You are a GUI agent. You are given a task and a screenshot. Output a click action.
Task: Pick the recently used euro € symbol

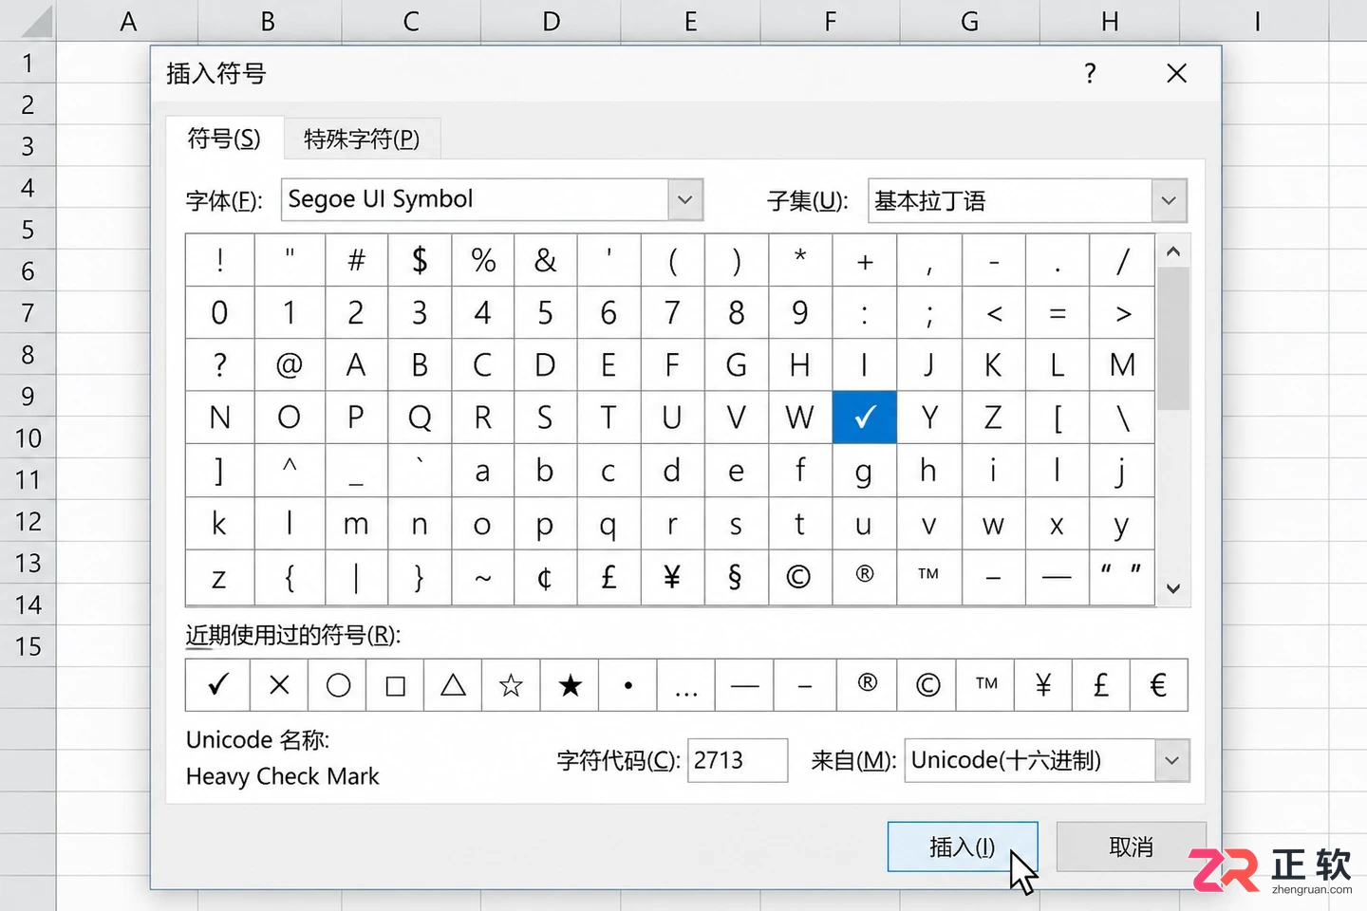[1158, 684]
